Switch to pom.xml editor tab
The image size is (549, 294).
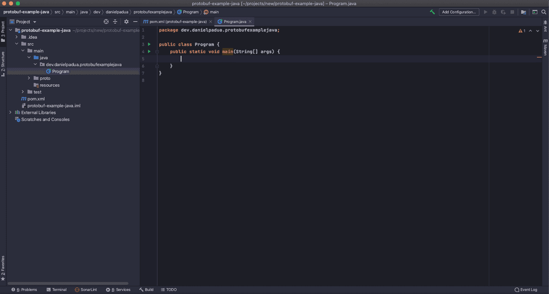tap(178, 22)
